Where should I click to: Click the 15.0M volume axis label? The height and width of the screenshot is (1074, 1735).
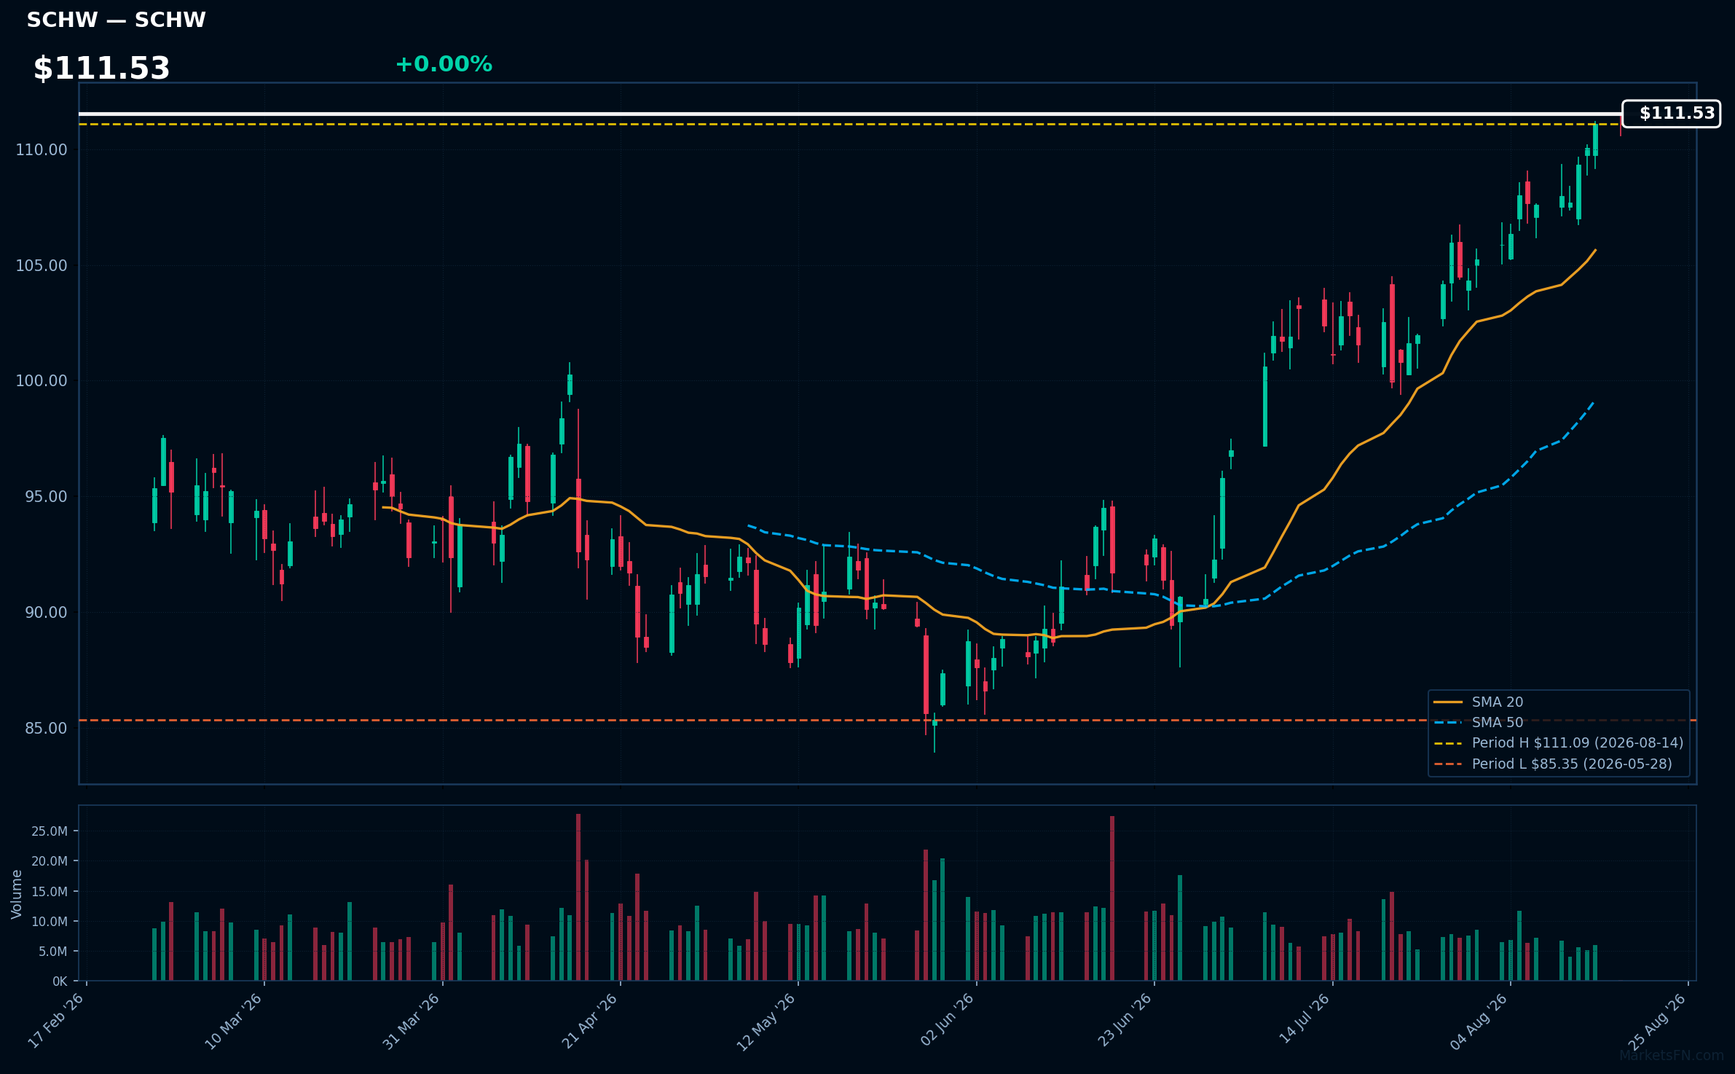coord(50,892)
